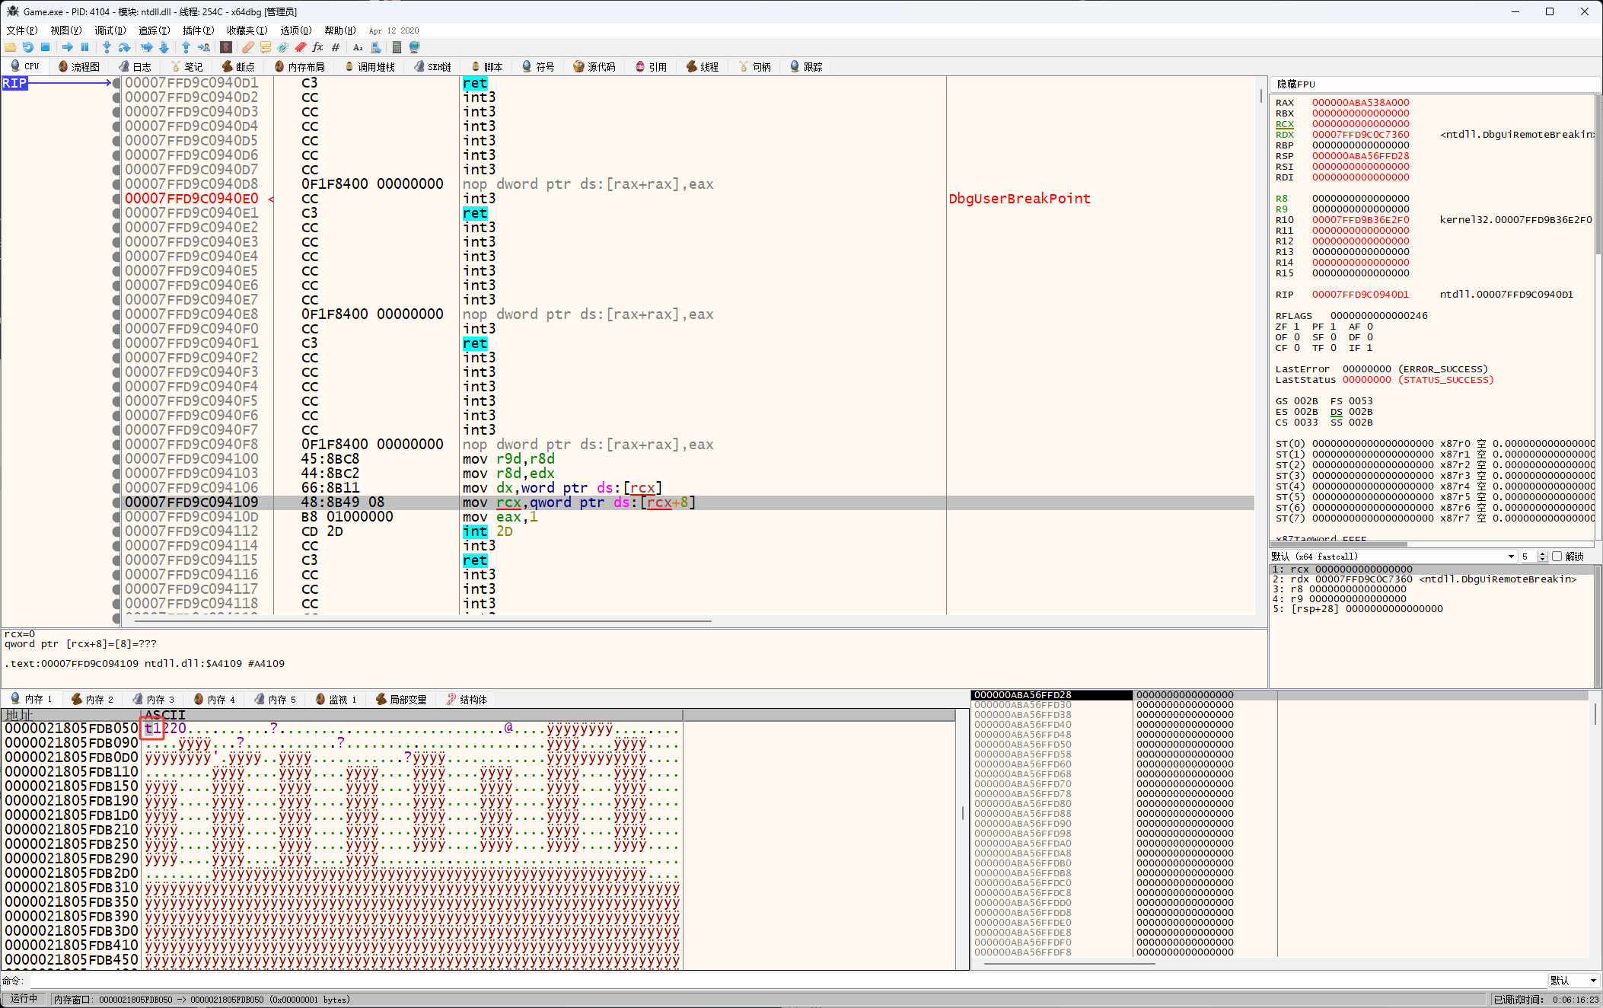
Task: Open the calculator icon in toolbar
Action: coord(397,47)
